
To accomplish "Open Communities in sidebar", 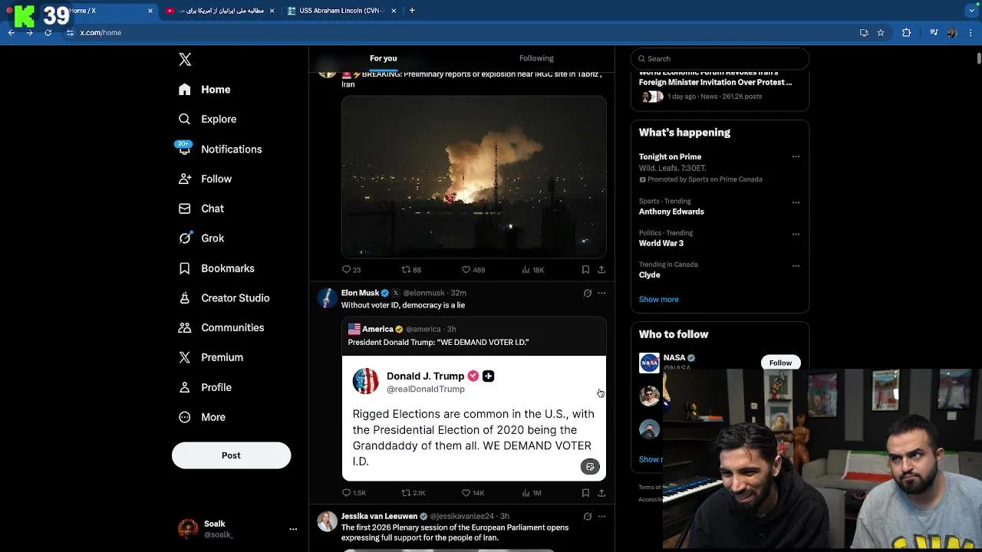I will click(221, 327).
